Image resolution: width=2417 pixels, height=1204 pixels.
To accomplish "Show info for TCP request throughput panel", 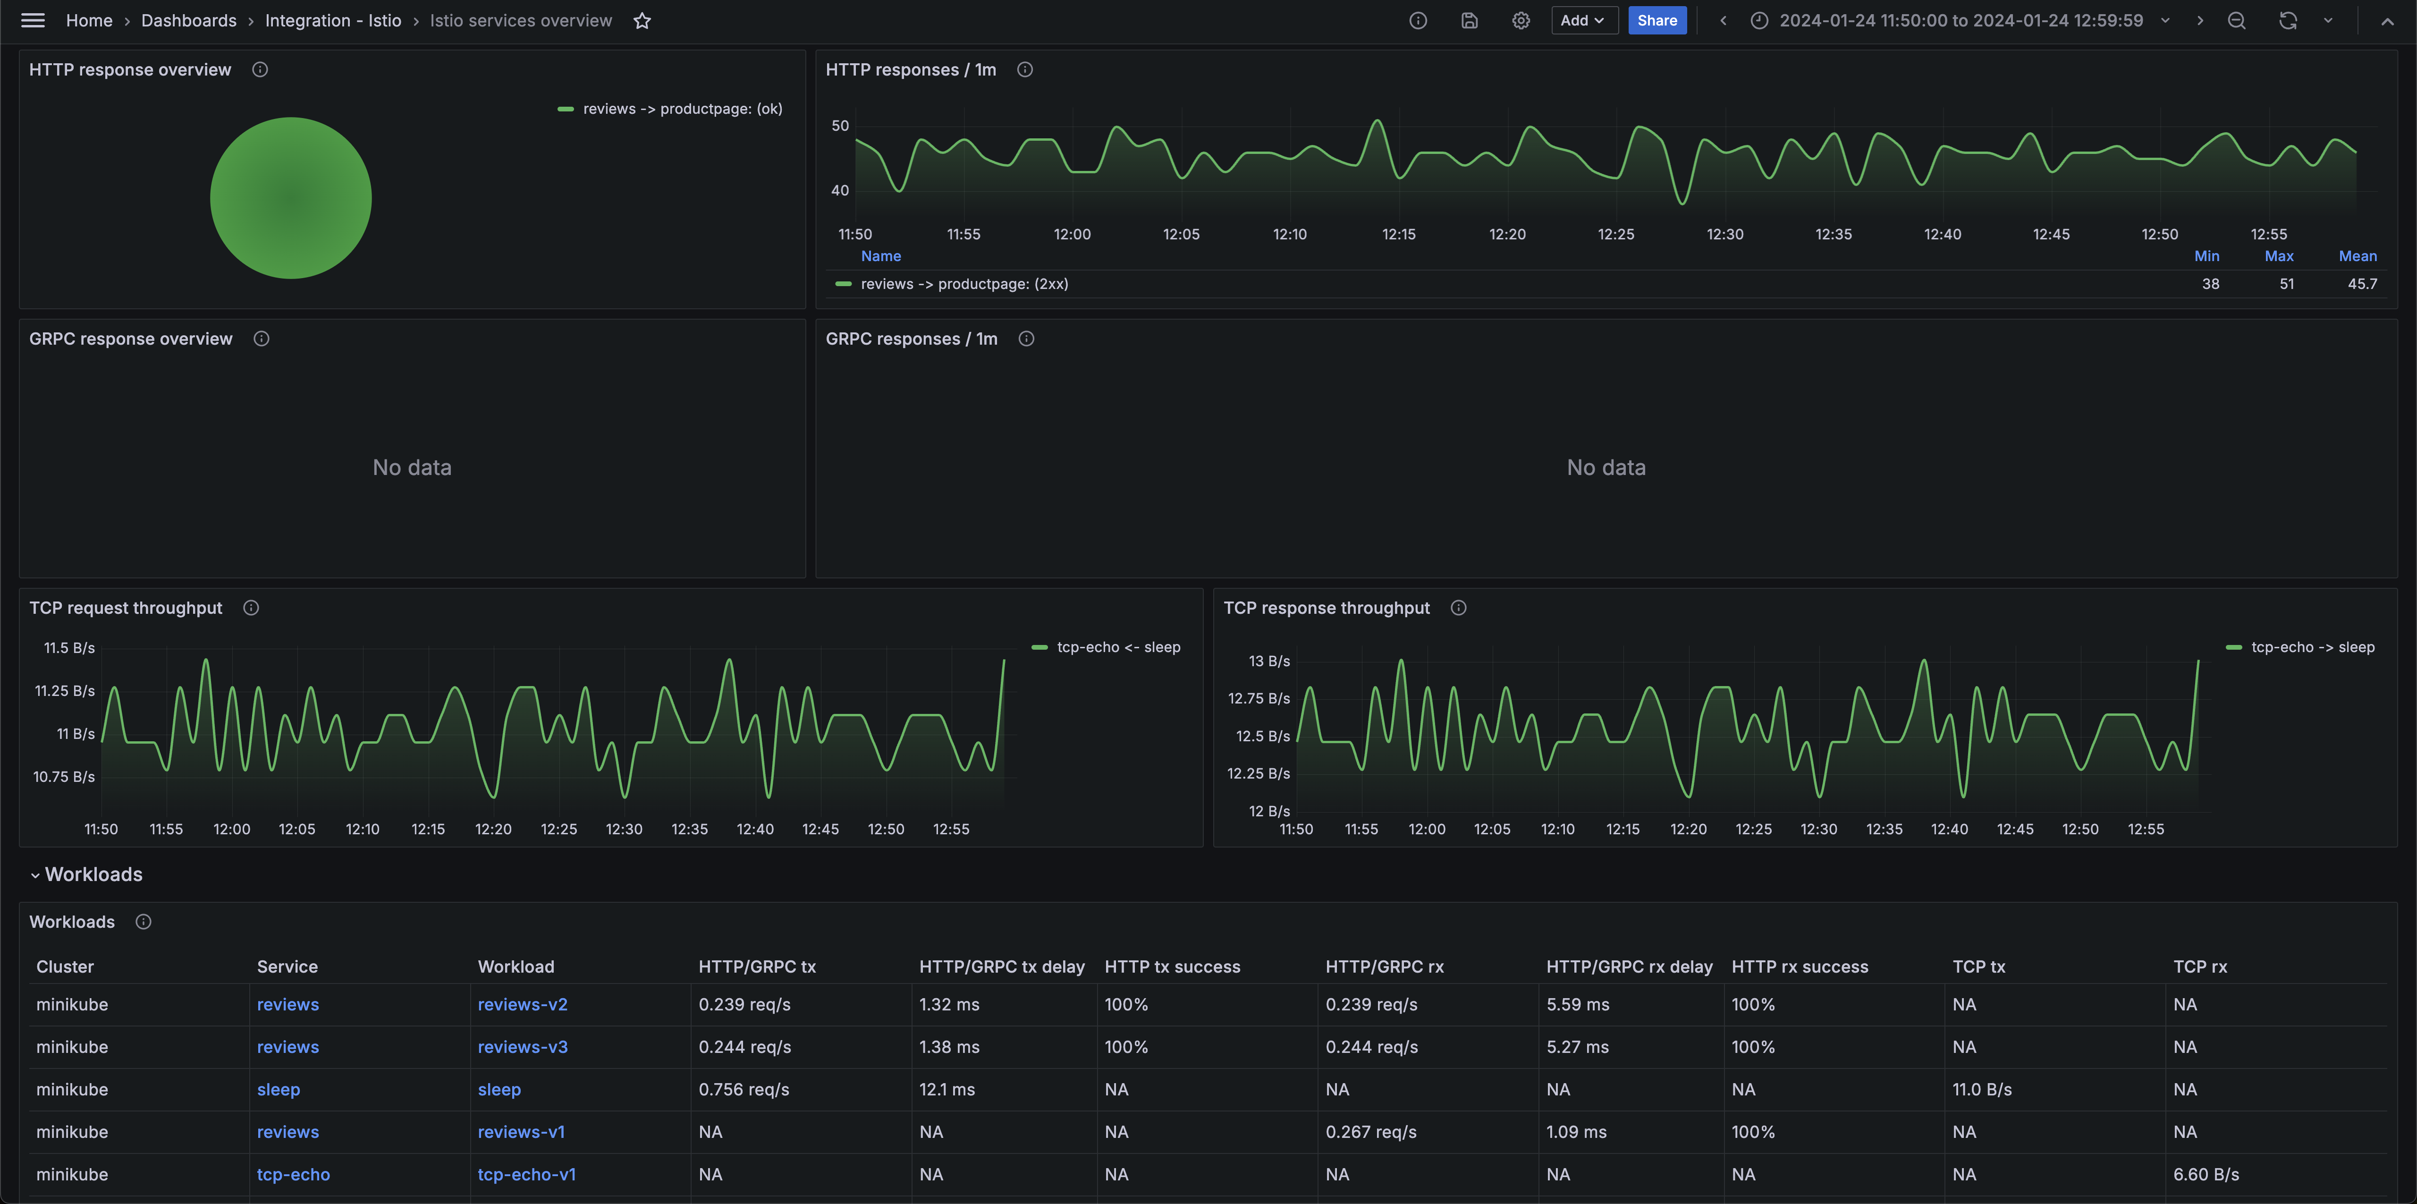I will coord(251,608).
